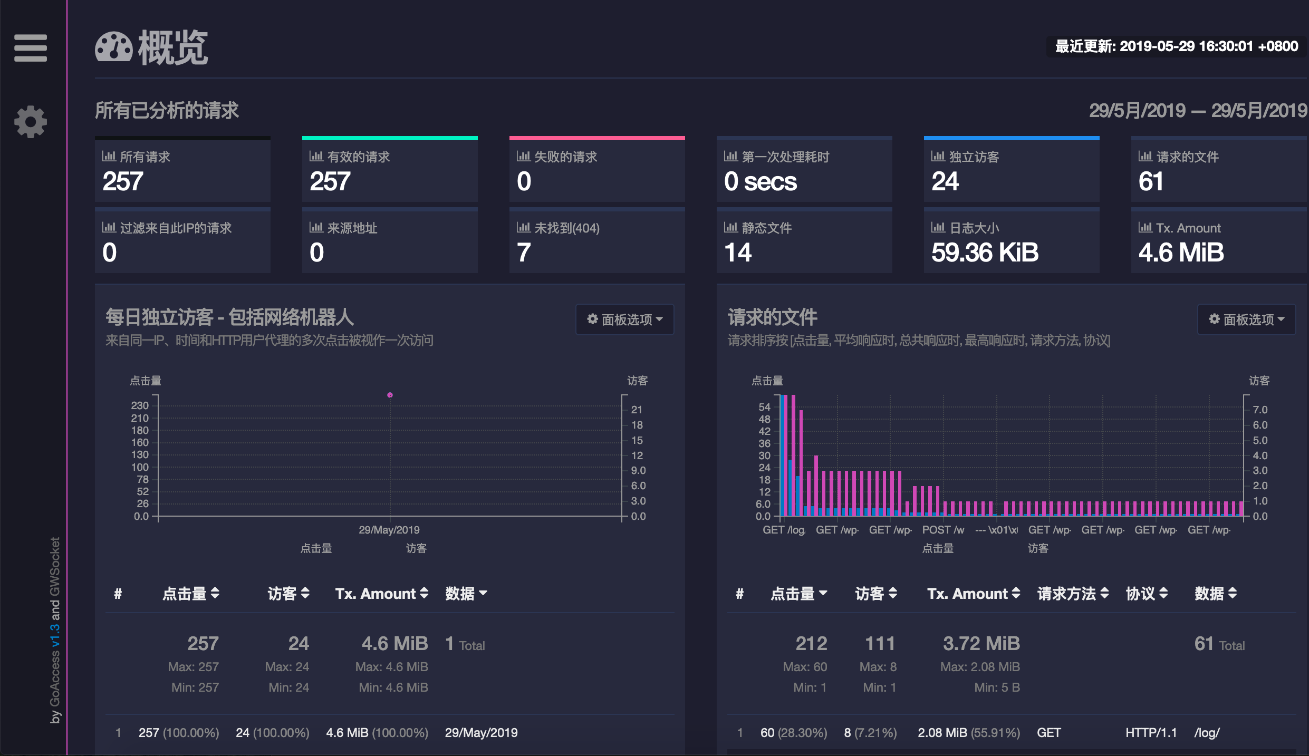Image resolution: width=1309 pixels, height=756 pixels.
Task: Click the chart icon beside 日志大小
Action: (938, 227)
